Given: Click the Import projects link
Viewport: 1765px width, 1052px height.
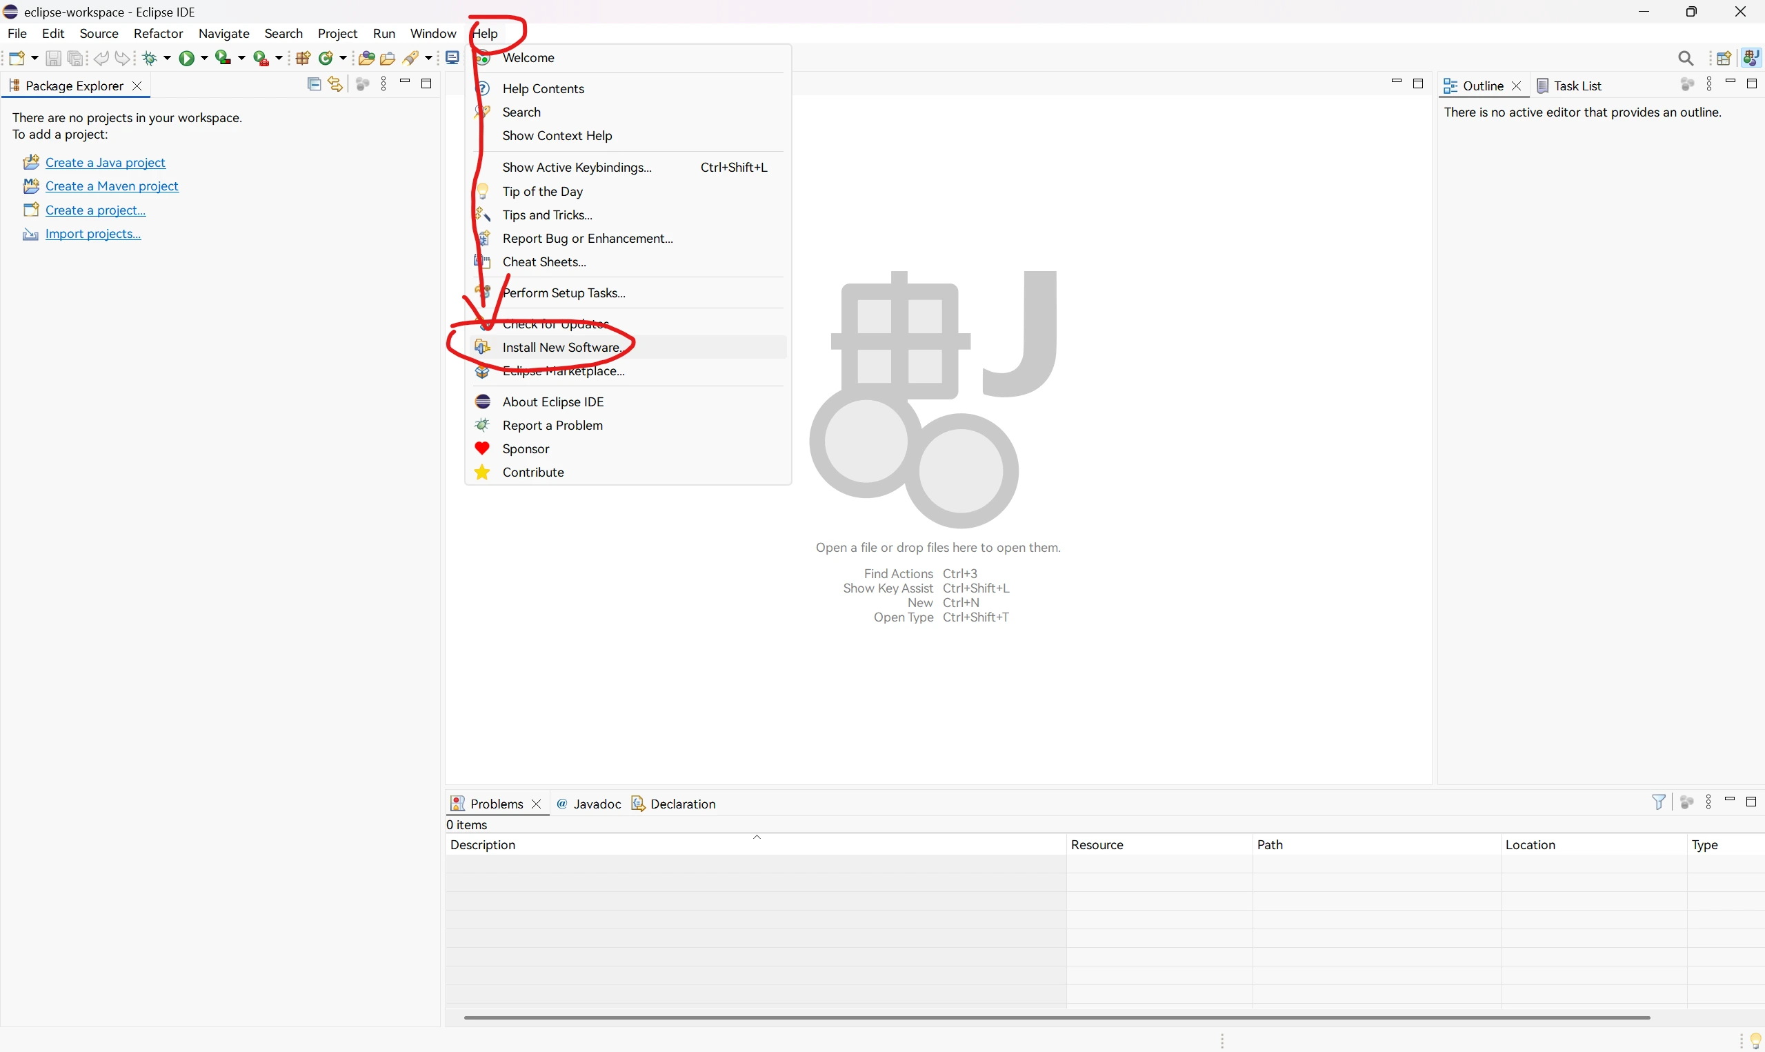Looking at the screenshot, I should (x=93, y=234).
